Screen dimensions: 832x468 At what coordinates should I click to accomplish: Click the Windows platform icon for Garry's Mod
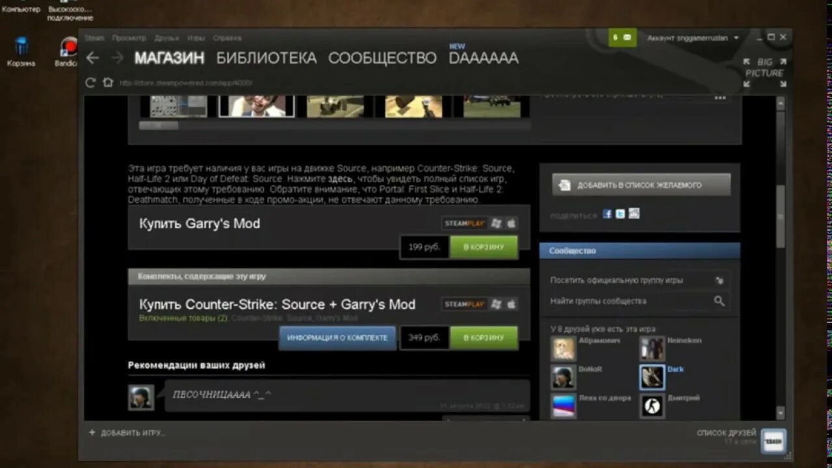click(x=497, y=223)
